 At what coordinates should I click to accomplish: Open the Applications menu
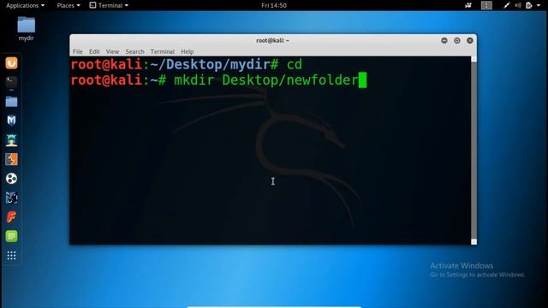25,5
